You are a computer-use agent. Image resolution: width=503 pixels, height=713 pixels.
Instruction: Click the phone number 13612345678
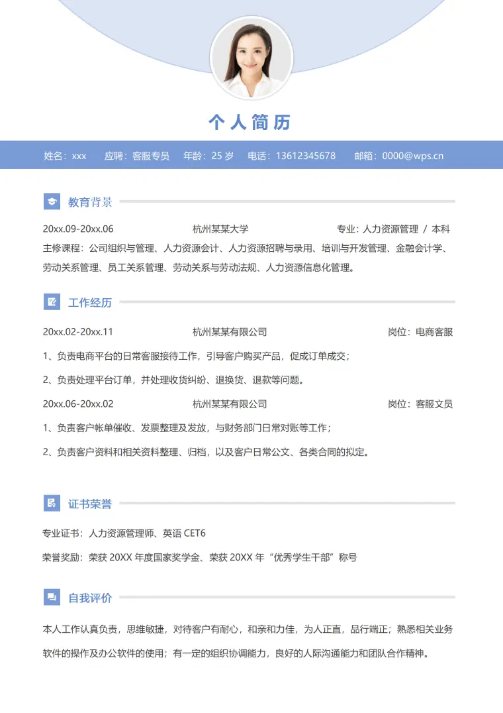tap(306, 156)
